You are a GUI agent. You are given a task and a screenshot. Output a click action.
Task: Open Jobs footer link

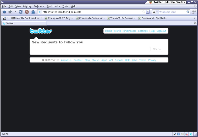(135, 60)
